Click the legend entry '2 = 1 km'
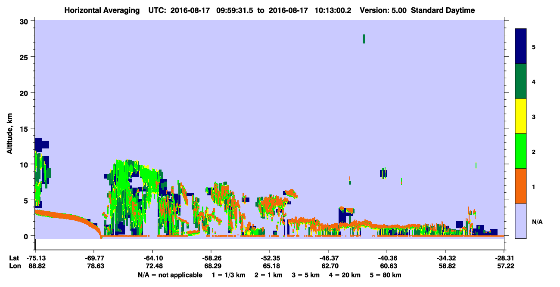Screen dimensions: 560x287 (269, 275)
